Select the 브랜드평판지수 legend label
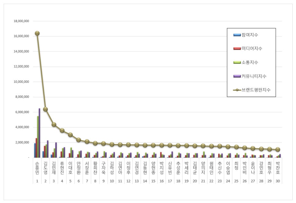This screenshot has height=203, width=296. [256, 90]
